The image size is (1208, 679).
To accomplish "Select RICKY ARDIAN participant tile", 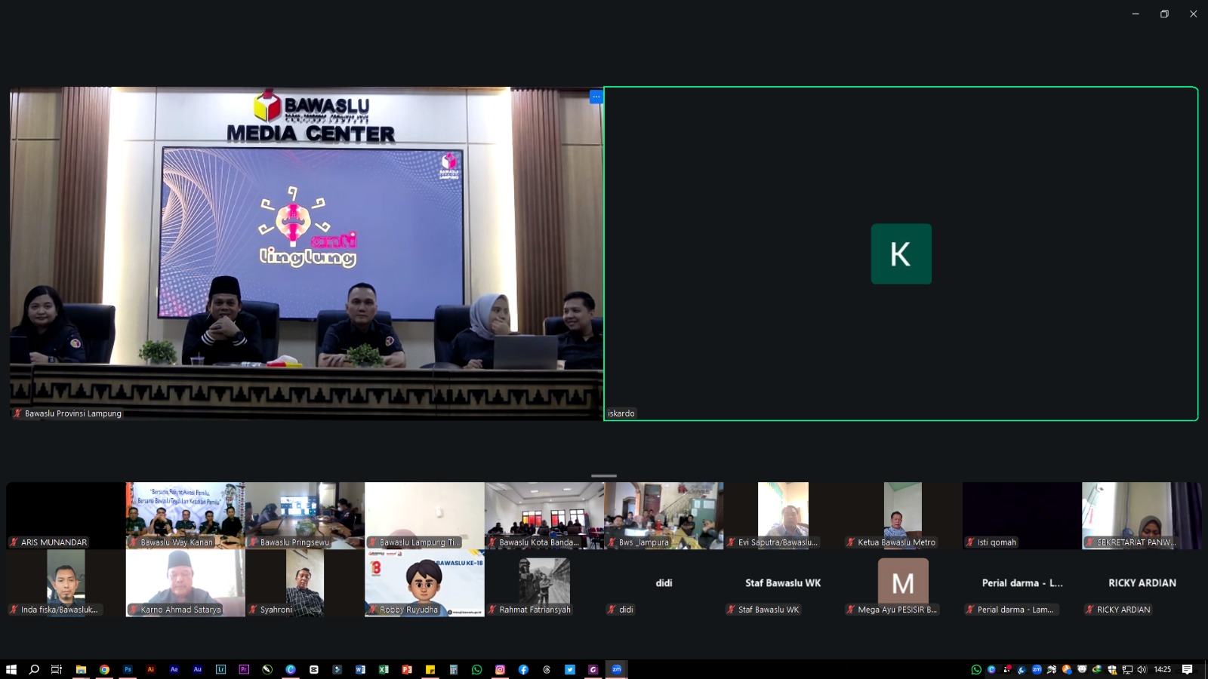I will (1142, 583).
